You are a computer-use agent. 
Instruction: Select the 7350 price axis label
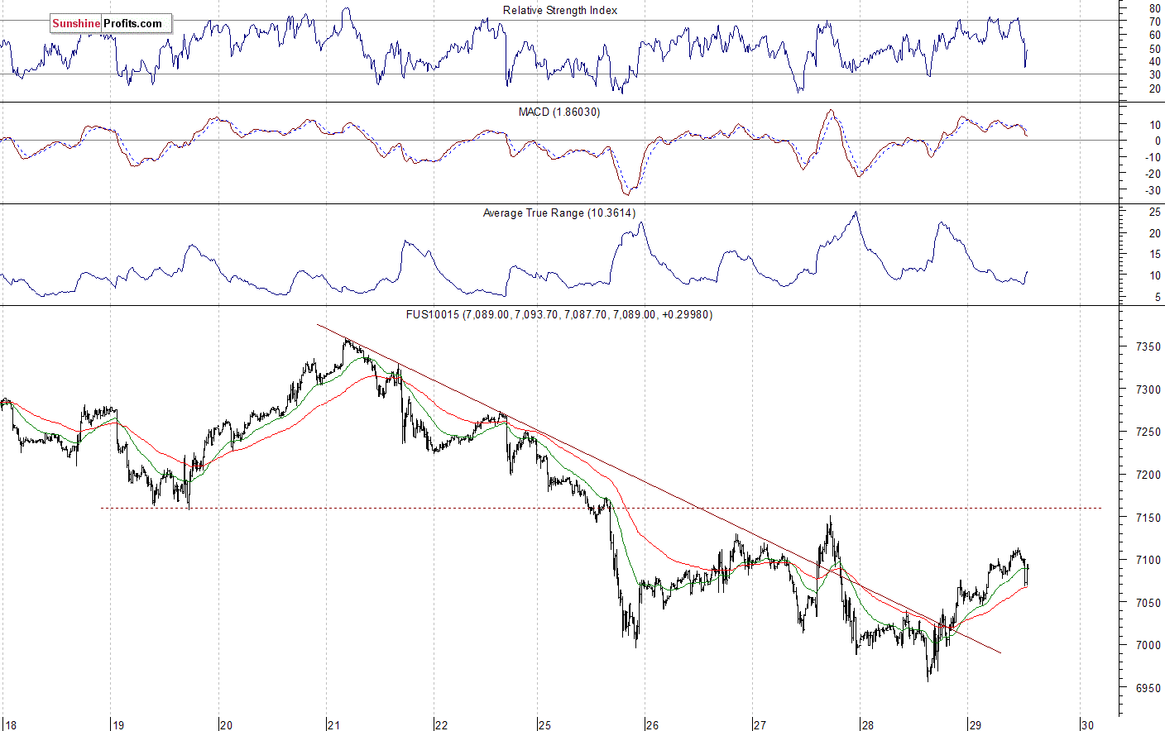pos(1148,346)
